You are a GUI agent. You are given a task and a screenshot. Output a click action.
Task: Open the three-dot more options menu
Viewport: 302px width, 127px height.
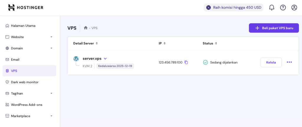coord(289,62)
